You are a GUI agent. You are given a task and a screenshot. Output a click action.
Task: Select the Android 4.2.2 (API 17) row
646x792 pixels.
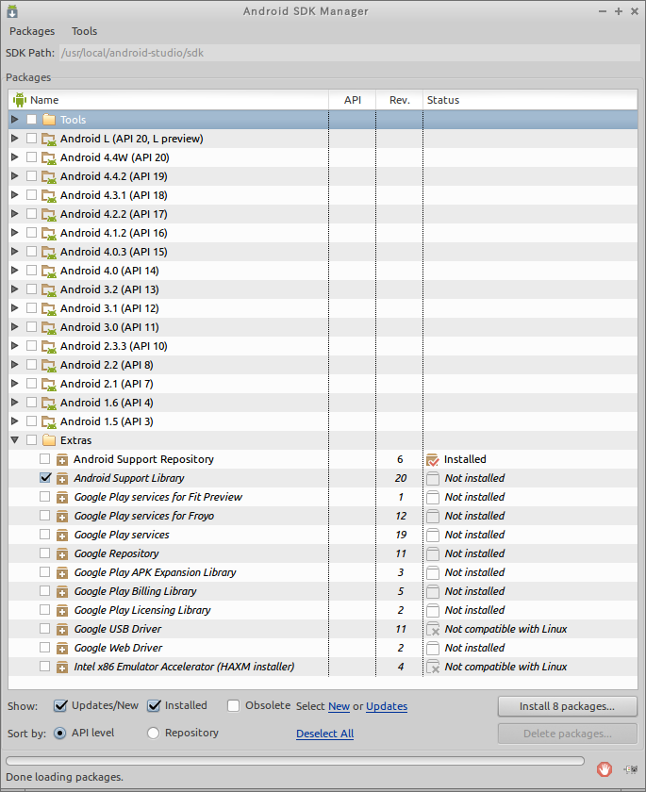323,214
